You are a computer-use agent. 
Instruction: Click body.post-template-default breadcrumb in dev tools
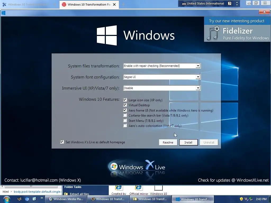[x=38, y=192]
